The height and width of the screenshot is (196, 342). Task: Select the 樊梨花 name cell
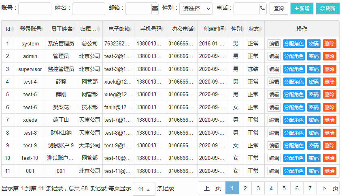(x=61, y=107)
